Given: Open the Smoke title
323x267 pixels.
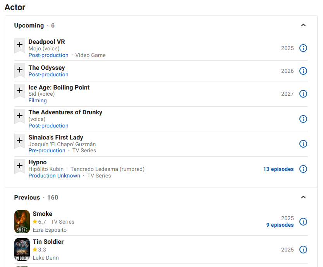Looking at the screenshot, I should click(x=43, y=214).
